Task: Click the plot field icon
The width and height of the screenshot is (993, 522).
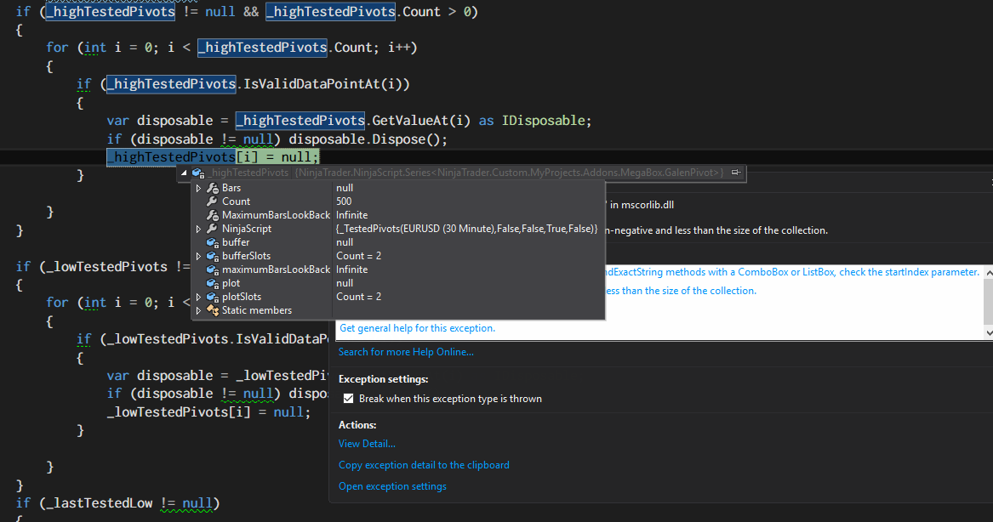Action: click(x=212, y=283)
